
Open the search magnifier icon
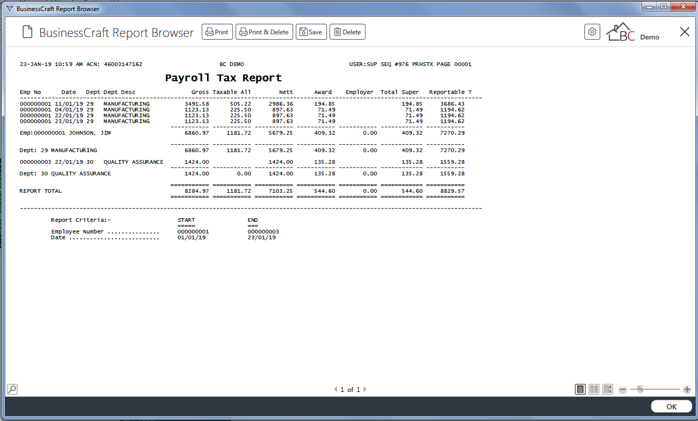(12, 389)
